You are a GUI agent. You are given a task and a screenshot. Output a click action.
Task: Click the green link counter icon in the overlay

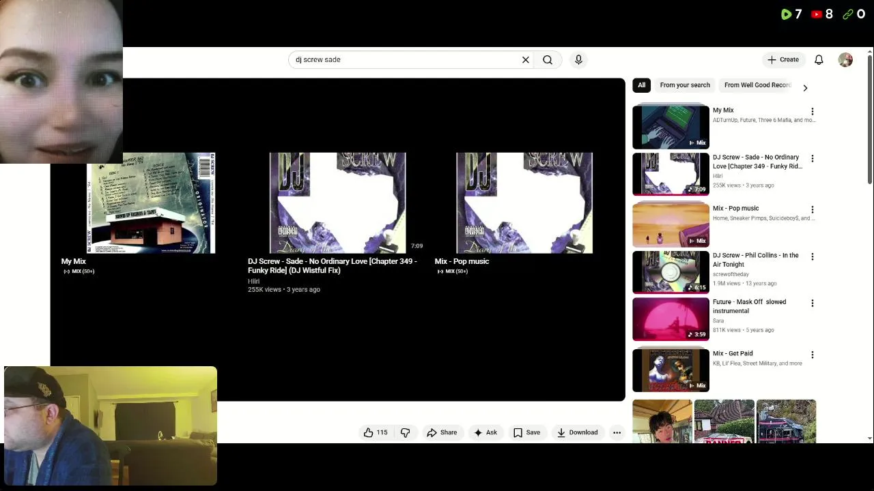pyautogui.click(x=848, y=14)
